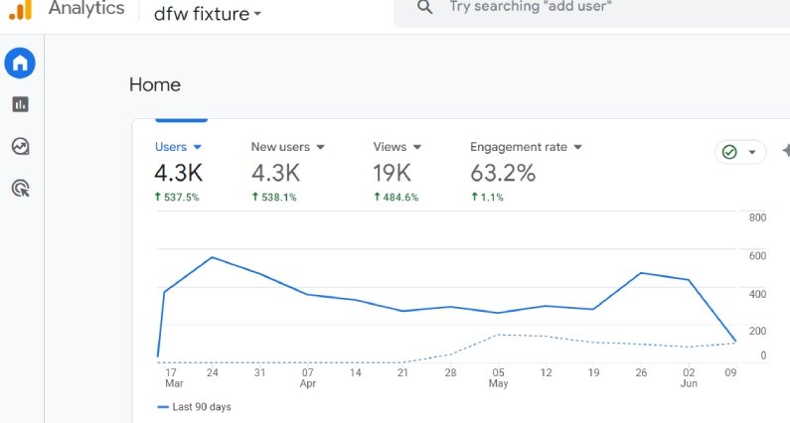
Task: Click the 538.1% new users change indicator
Action: point(274,197)
